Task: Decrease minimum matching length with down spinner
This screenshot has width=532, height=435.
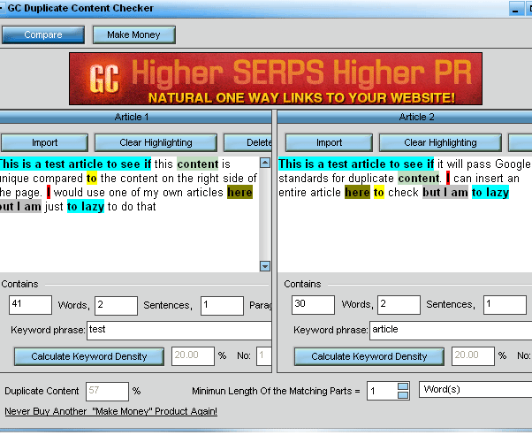Action: pos(403,395)
